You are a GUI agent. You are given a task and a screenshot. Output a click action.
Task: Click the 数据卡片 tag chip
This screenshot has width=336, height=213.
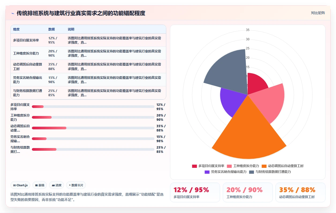(x=76, y=185)
